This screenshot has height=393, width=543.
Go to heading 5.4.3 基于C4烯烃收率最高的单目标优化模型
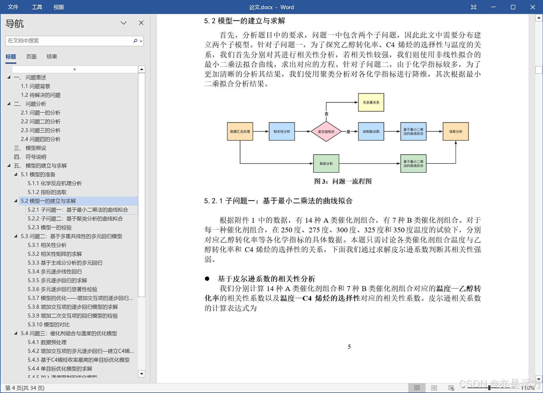coord(78,360)
